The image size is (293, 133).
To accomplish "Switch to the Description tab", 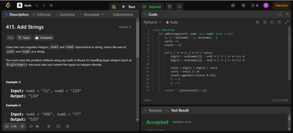I will [17, 14].
